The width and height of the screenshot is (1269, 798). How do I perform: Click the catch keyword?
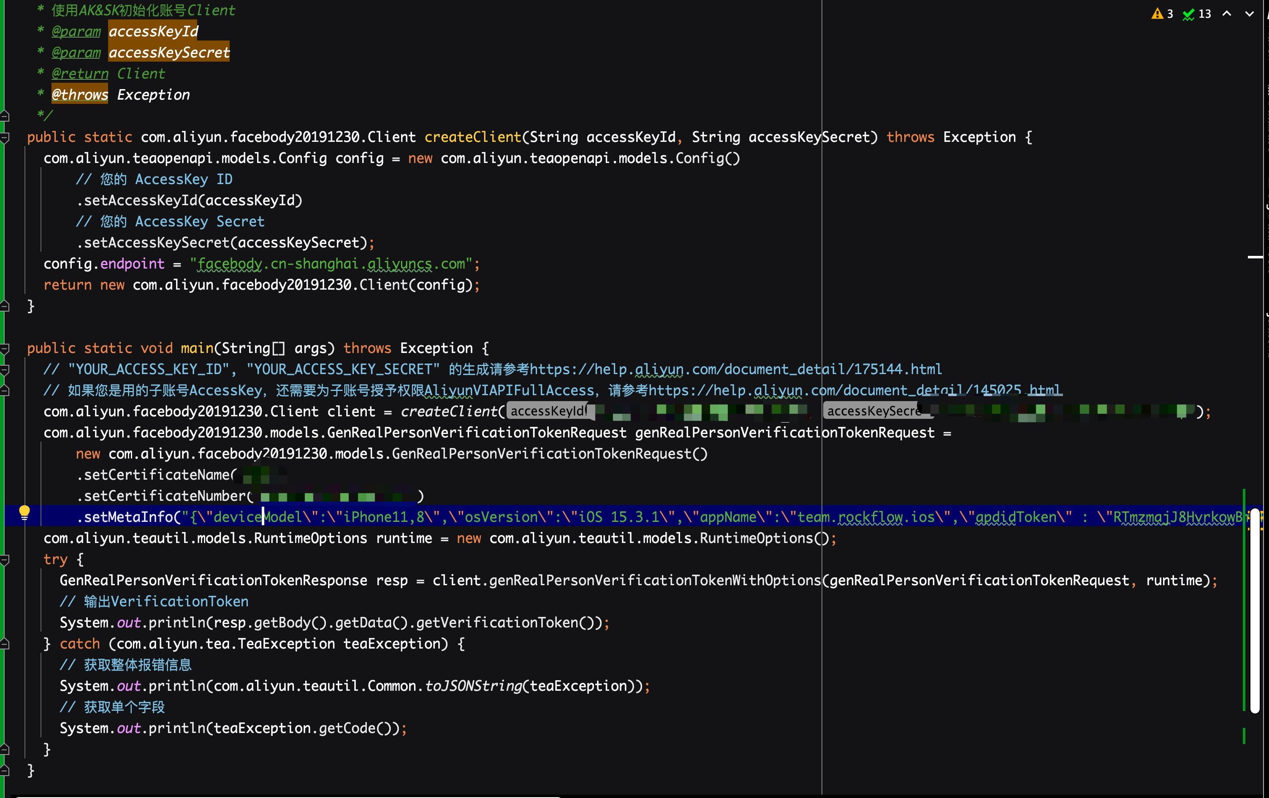(x=79, y=643)
